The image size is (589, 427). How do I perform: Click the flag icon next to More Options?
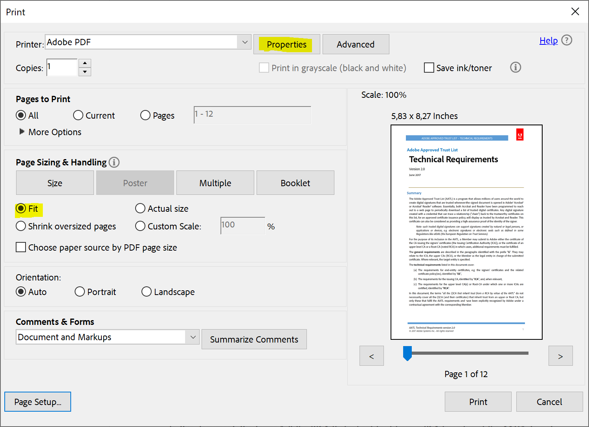click(x=22, y=132)
